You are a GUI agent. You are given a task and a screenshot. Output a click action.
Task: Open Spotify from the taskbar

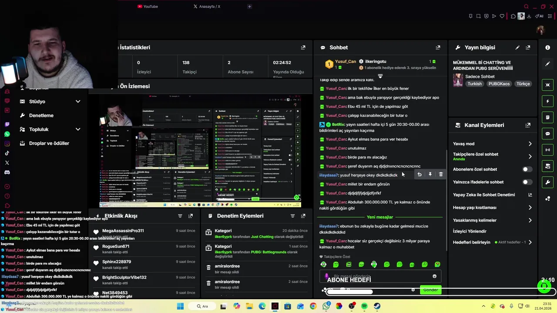(x=364, y=306)
